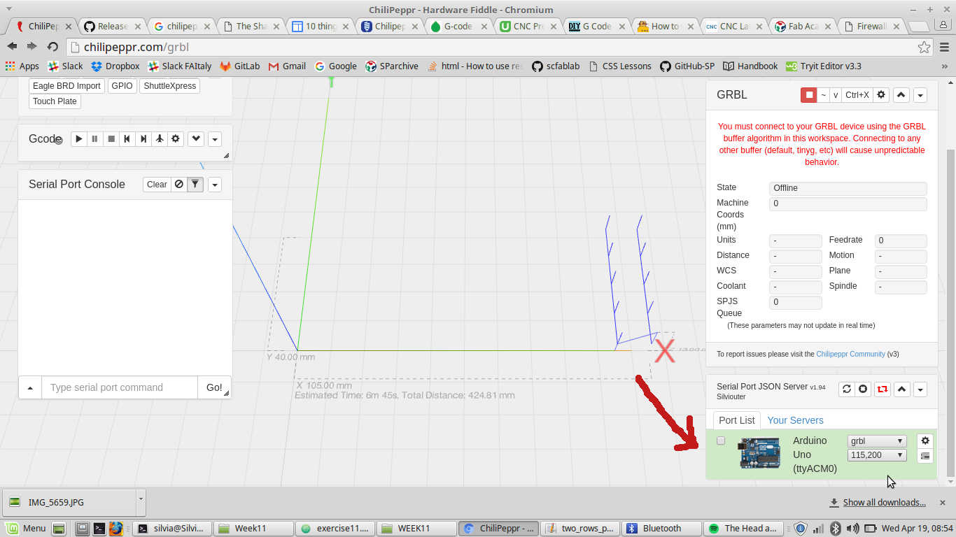The height and width of the screenshot is (537, 956).
Task: Bookmark this page with the star icon
Action: point(924,48)
